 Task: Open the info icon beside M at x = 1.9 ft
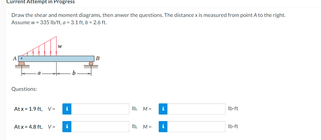coord(163,109)
